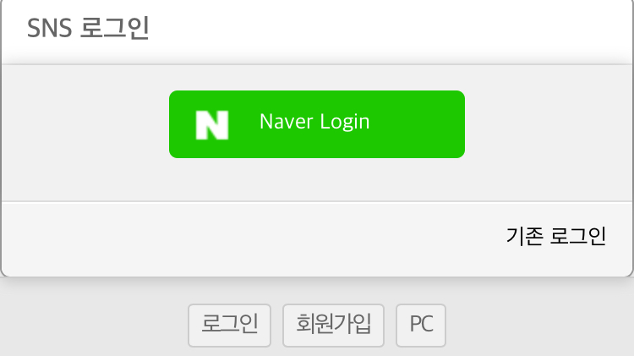Viewport: 634px width, 356px height.
Task: Click backdrop area left of the 로그인 button
Action: [93, 326]
